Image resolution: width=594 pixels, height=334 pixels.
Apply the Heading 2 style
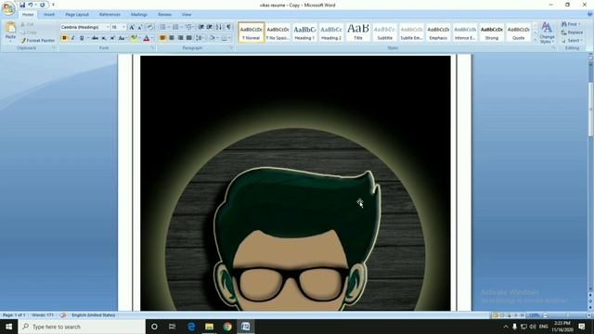click(x=331, y=32)
